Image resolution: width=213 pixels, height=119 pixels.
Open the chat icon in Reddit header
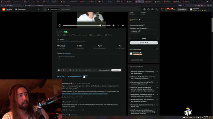click(166, 10)
